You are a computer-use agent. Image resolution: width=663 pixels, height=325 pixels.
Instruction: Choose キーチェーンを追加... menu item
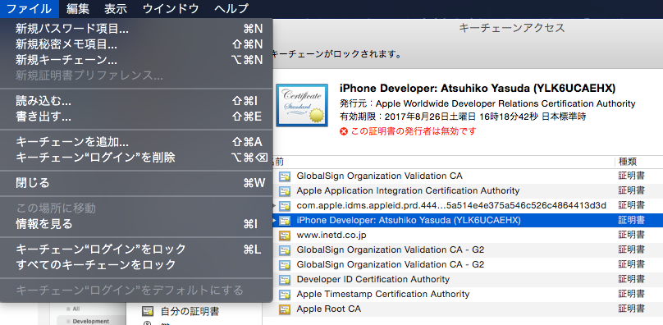coord(136,142)
